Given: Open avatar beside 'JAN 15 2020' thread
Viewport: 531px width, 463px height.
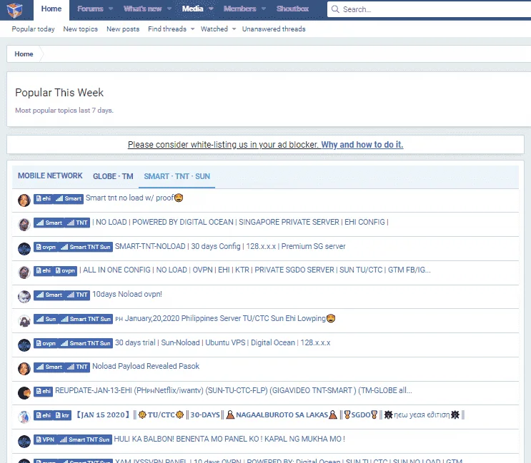Looking at the screenshot, I should (24, 417).
